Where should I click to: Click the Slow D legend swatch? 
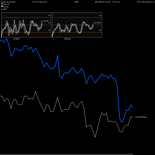(2, 4)
